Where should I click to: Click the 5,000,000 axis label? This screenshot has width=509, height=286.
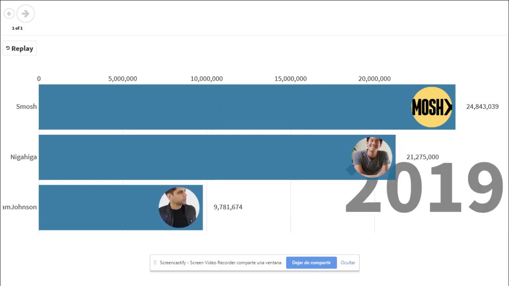tap(122, 79)
